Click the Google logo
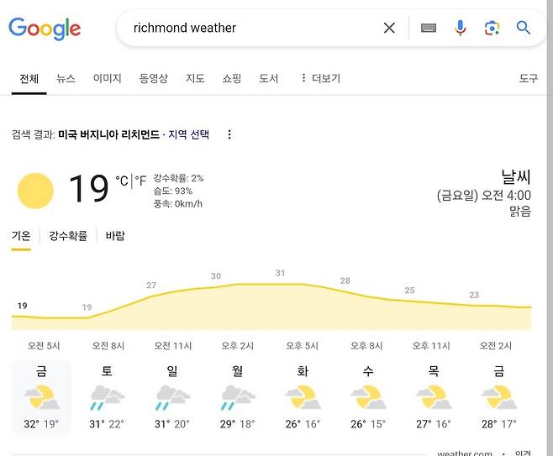 point(45,29)
